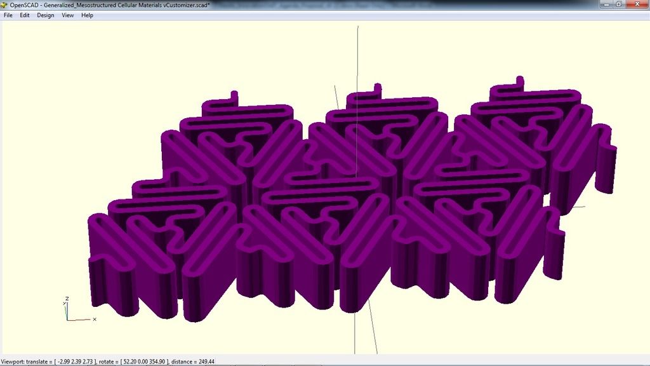Open the Design menu
This screenshot has height=366, width=650.
pyautogui.click(x=46, y=15)
